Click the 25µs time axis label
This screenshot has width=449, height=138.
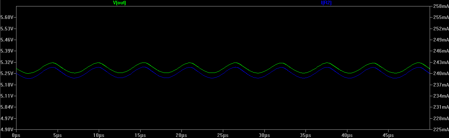[223, 135]
